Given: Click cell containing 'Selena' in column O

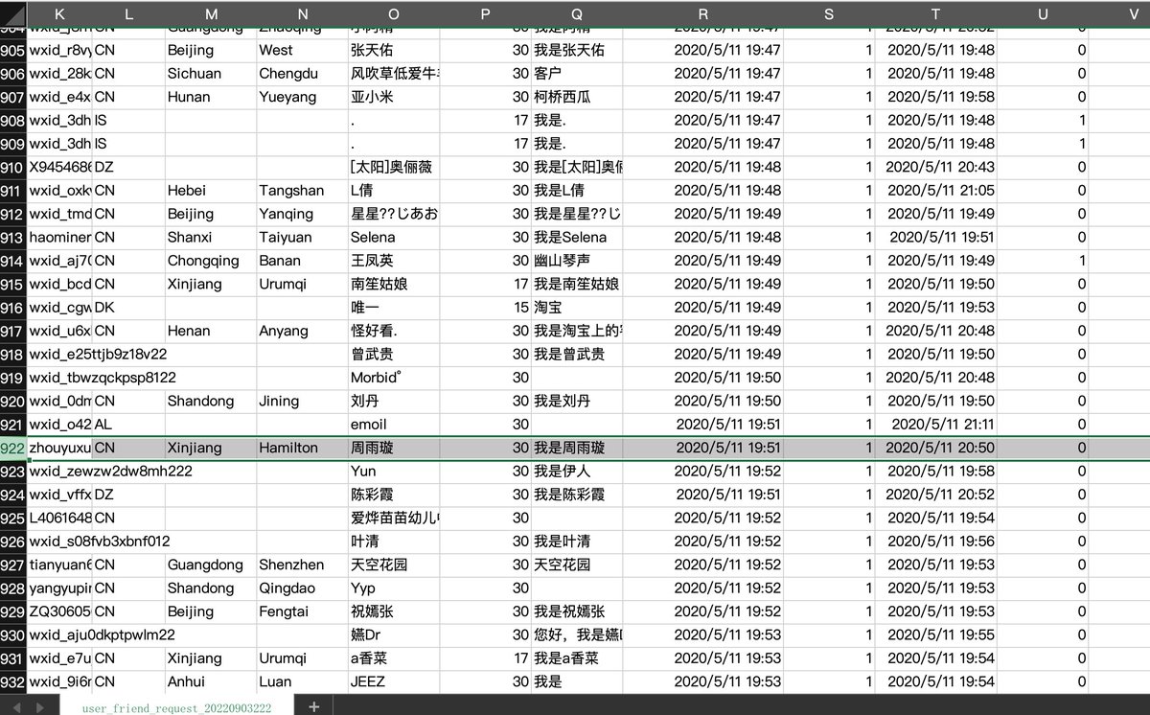Looking at the screenshot, I should pos(395,238).
